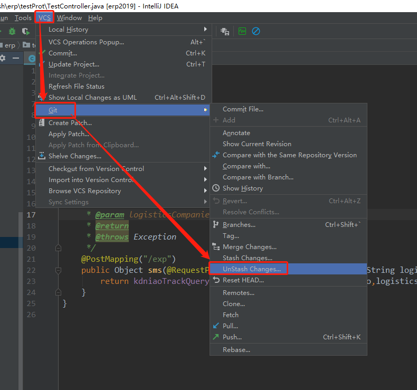Click the run with coverage icon
This screenshot has width=417, height=390.
(26, 31)
